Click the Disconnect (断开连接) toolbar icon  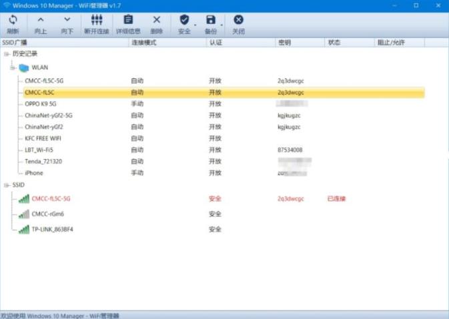97,20
